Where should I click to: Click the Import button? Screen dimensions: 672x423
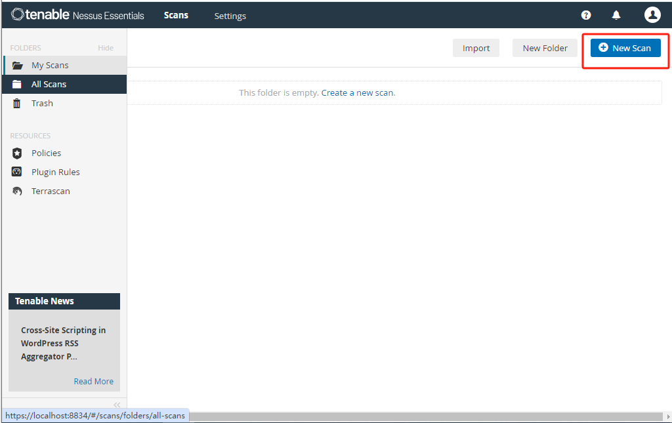tap(476, 48)
